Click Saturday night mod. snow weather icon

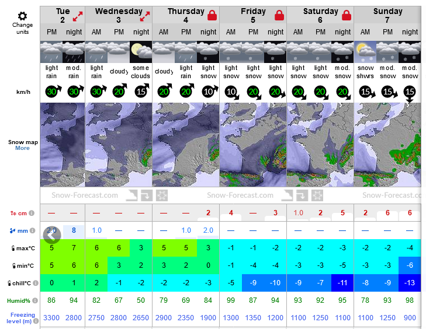point(342,52)
